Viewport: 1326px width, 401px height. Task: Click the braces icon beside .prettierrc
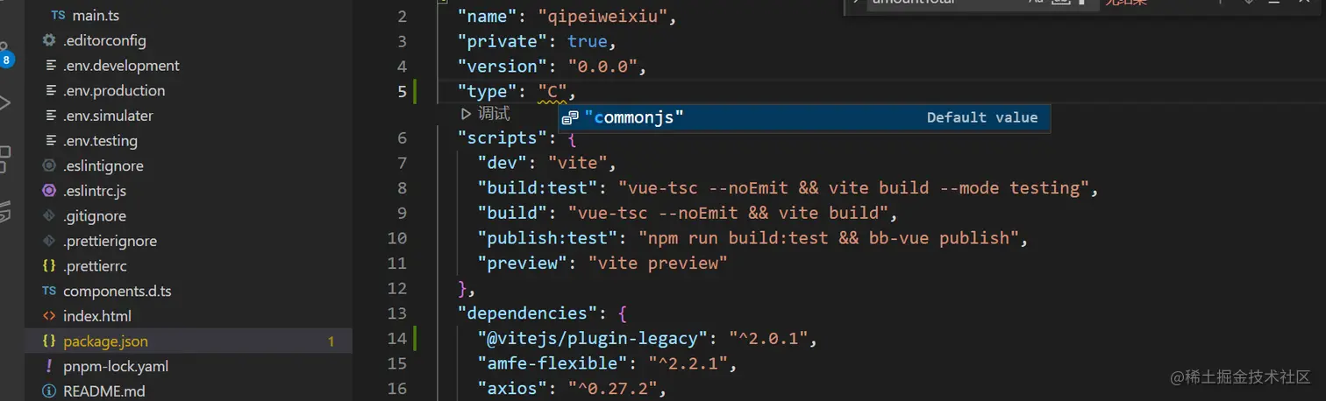[x=49, y=266]
